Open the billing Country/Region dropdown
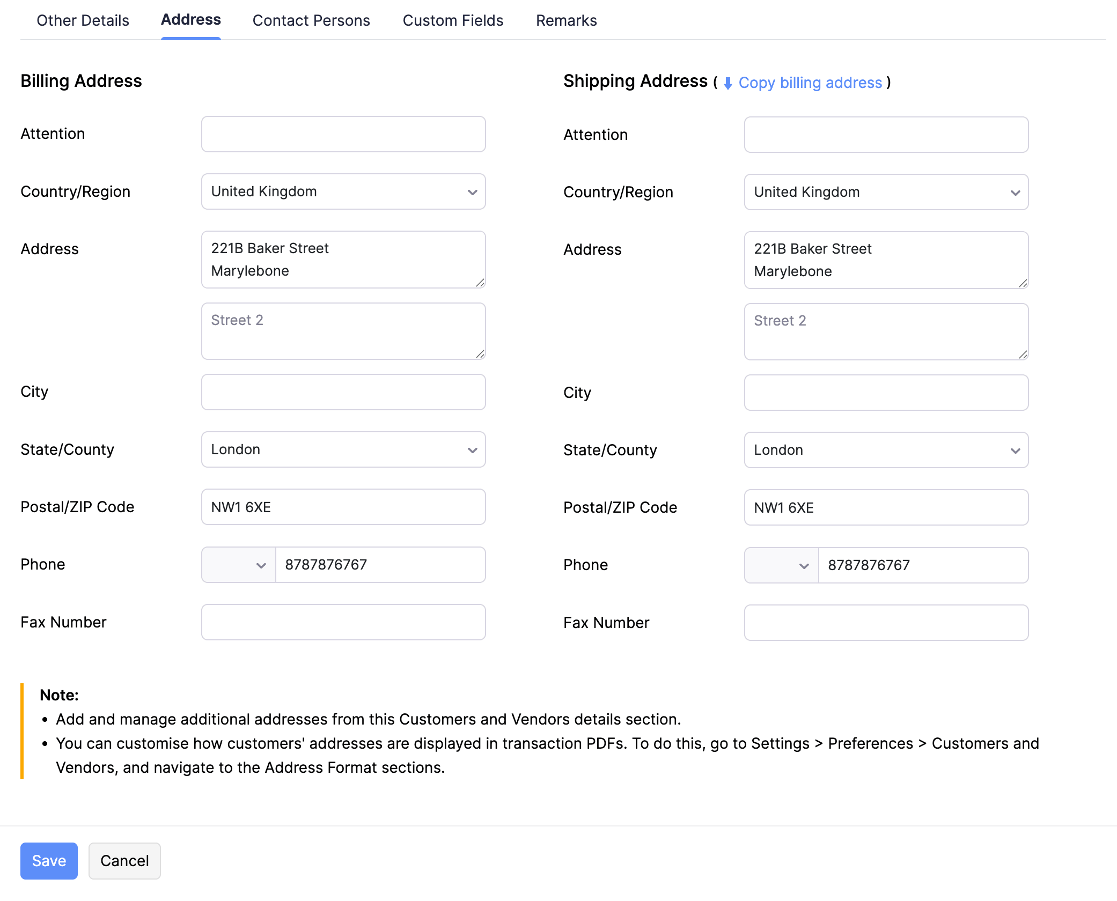This screenshot has height=901, width=1117. [343, 191]
